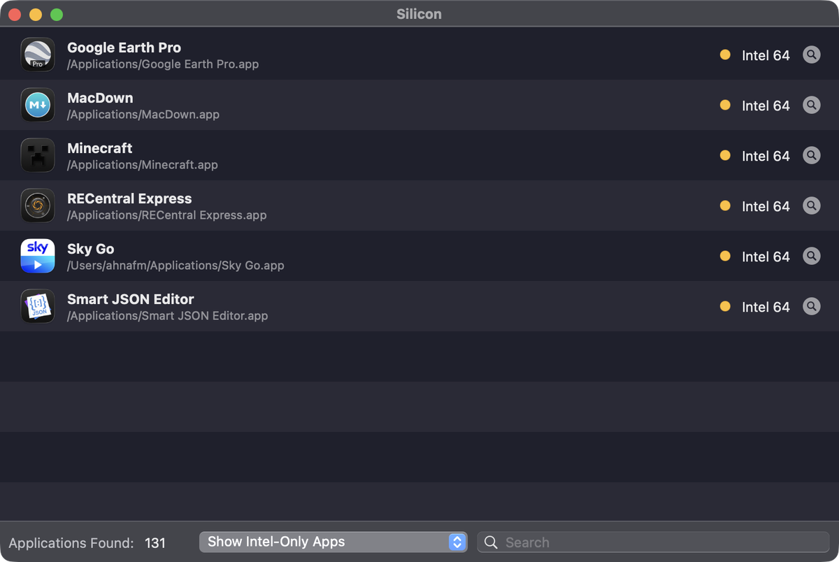Locate Smart JSON Editor with its magnifier icon
The width and height of the screenshot is (839, 562).
[x=811, y=306]
